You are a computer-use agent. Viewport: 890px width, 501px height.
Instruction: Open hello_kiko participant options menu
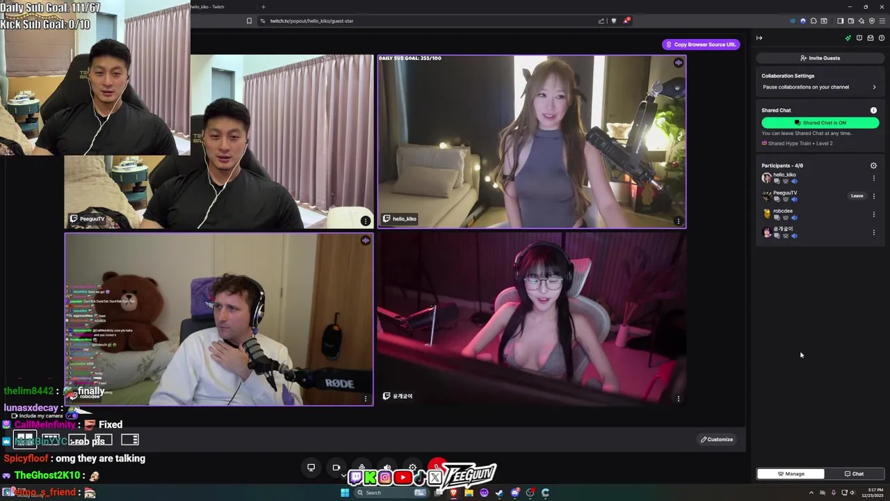click(874, 178)
